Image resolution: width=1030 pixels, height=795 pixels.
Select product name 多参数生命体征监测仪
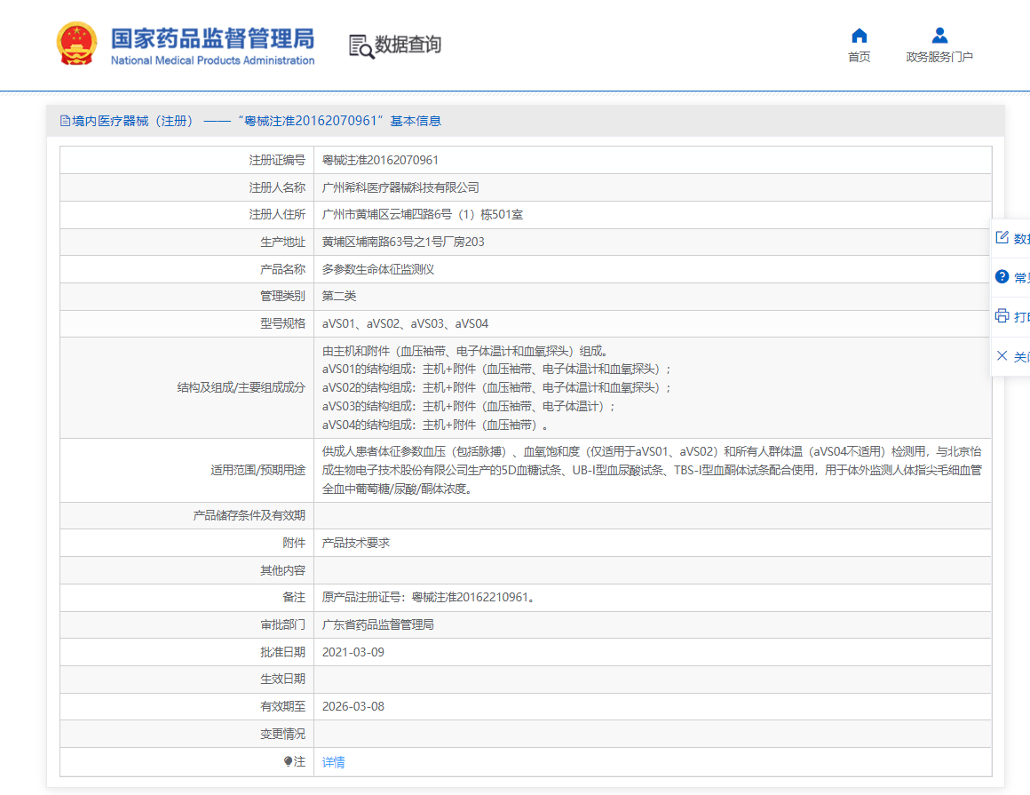(x=378, y=269)
